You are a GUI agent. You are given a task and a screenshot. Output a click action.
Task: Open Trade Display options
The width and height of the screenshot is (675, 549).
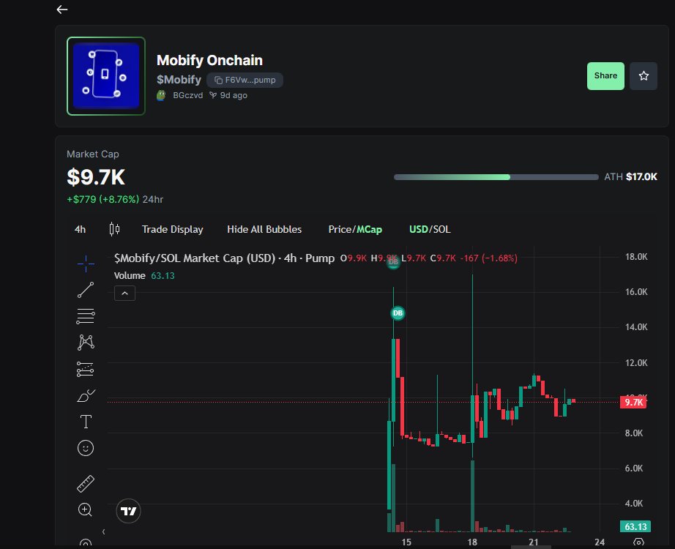[173, 229]
